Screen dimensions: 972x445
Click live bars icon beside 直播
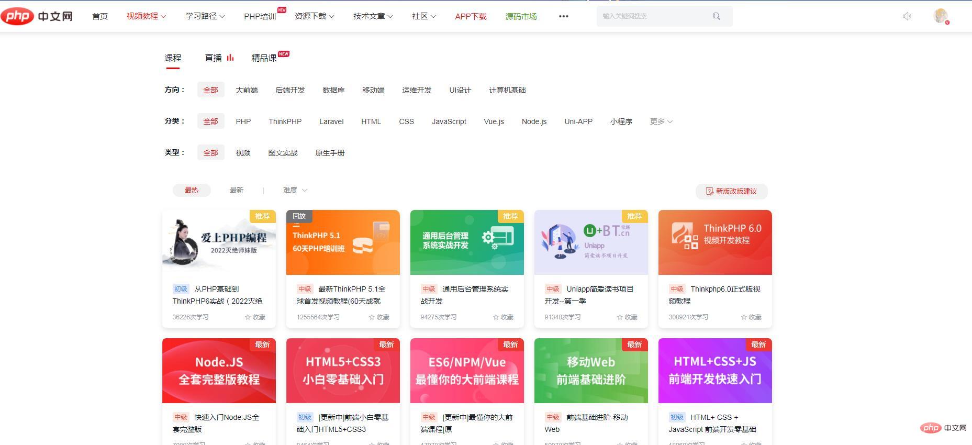[230, 58]
